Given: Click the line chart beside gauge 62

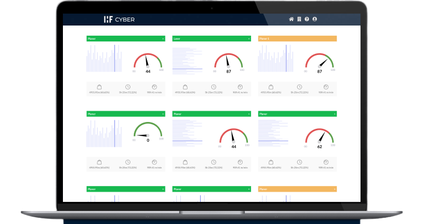Looking at the screenshot, I should [273, 133].
